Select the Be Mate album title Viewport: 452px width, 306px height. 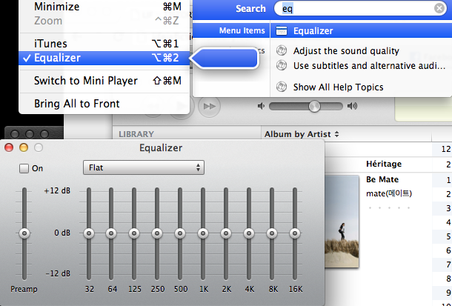point(382,179)
